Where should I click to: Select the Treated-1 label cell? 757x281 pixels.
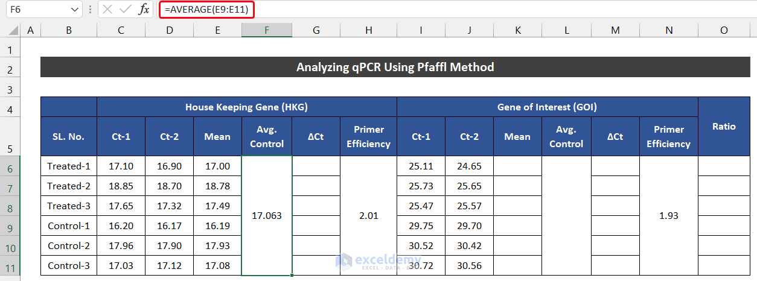tap(69, 166)
